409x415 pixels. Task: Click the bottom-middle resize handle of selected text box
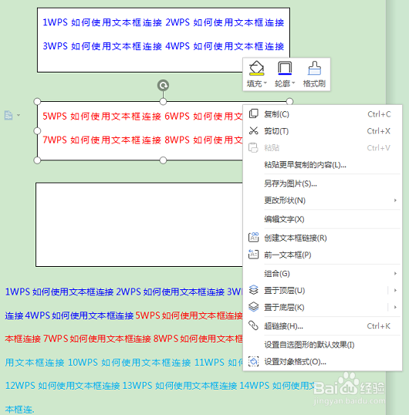pyautogui.click(x=163, y=160)
